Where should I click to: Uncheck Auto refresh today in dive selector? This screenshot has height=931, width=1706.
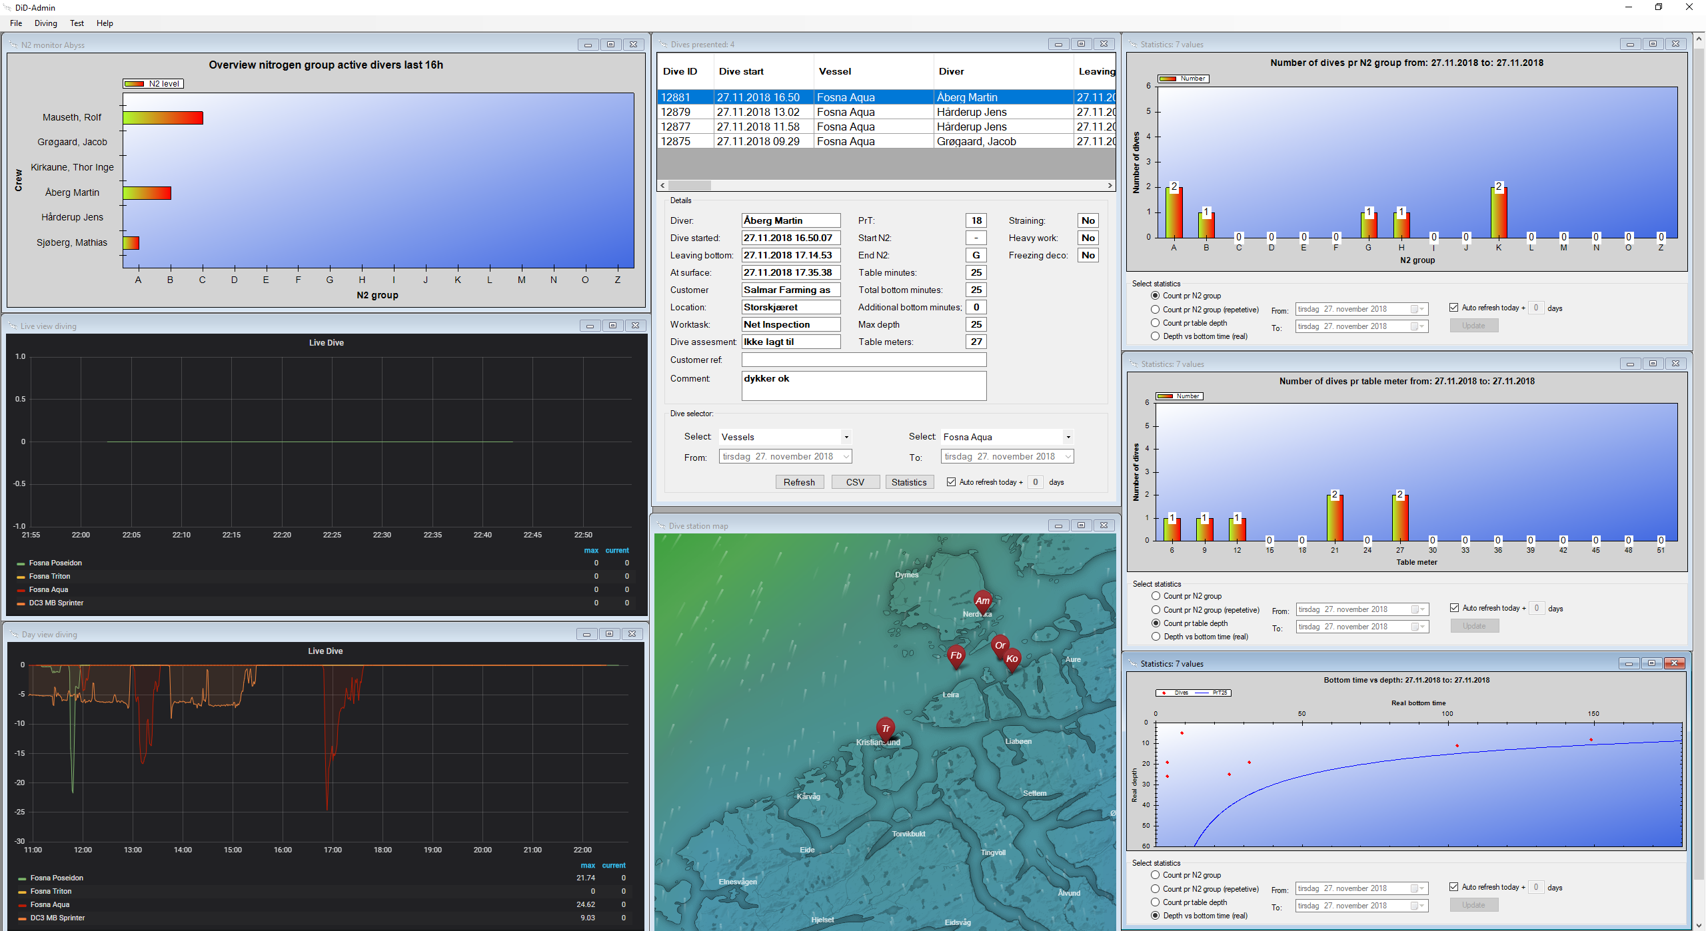(x=952, y=482)
